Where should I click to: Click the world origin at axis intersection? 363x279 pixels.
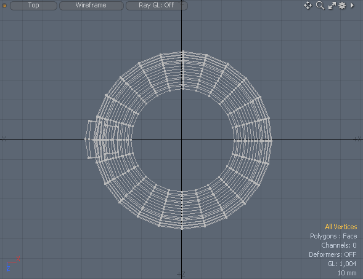click(x=181, y=139)
